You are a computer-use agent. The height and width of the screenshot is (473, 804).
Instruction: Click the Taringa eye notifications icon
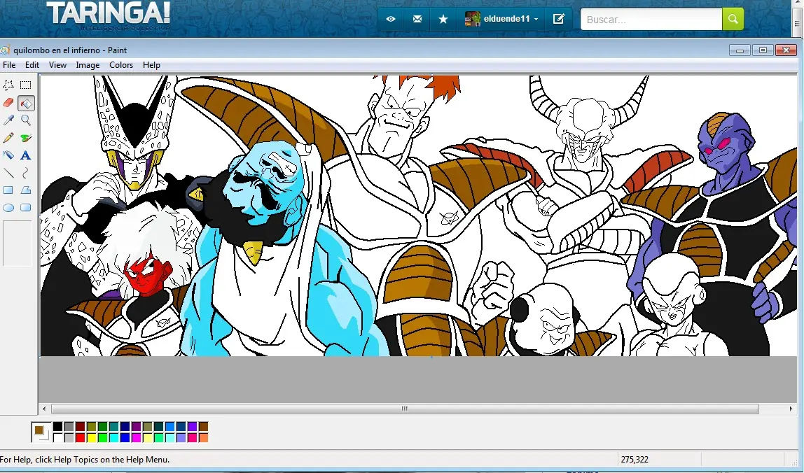pyautogui.click(x=391, y=19)
